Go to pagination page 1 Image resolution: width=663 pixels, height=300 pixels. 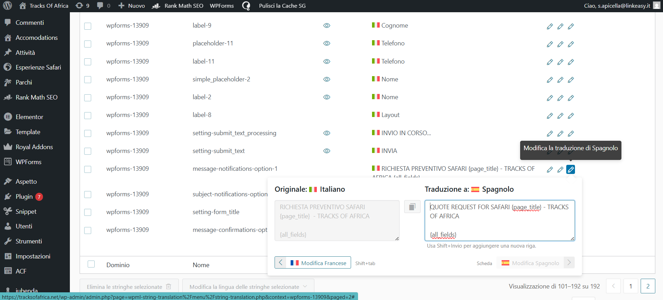[x=631, y=286]
